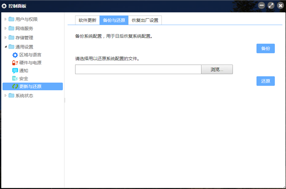Expand the 存储管理 tree node
Image resolution: width=286 pixels, height=189 pixels.
(5, 37)
